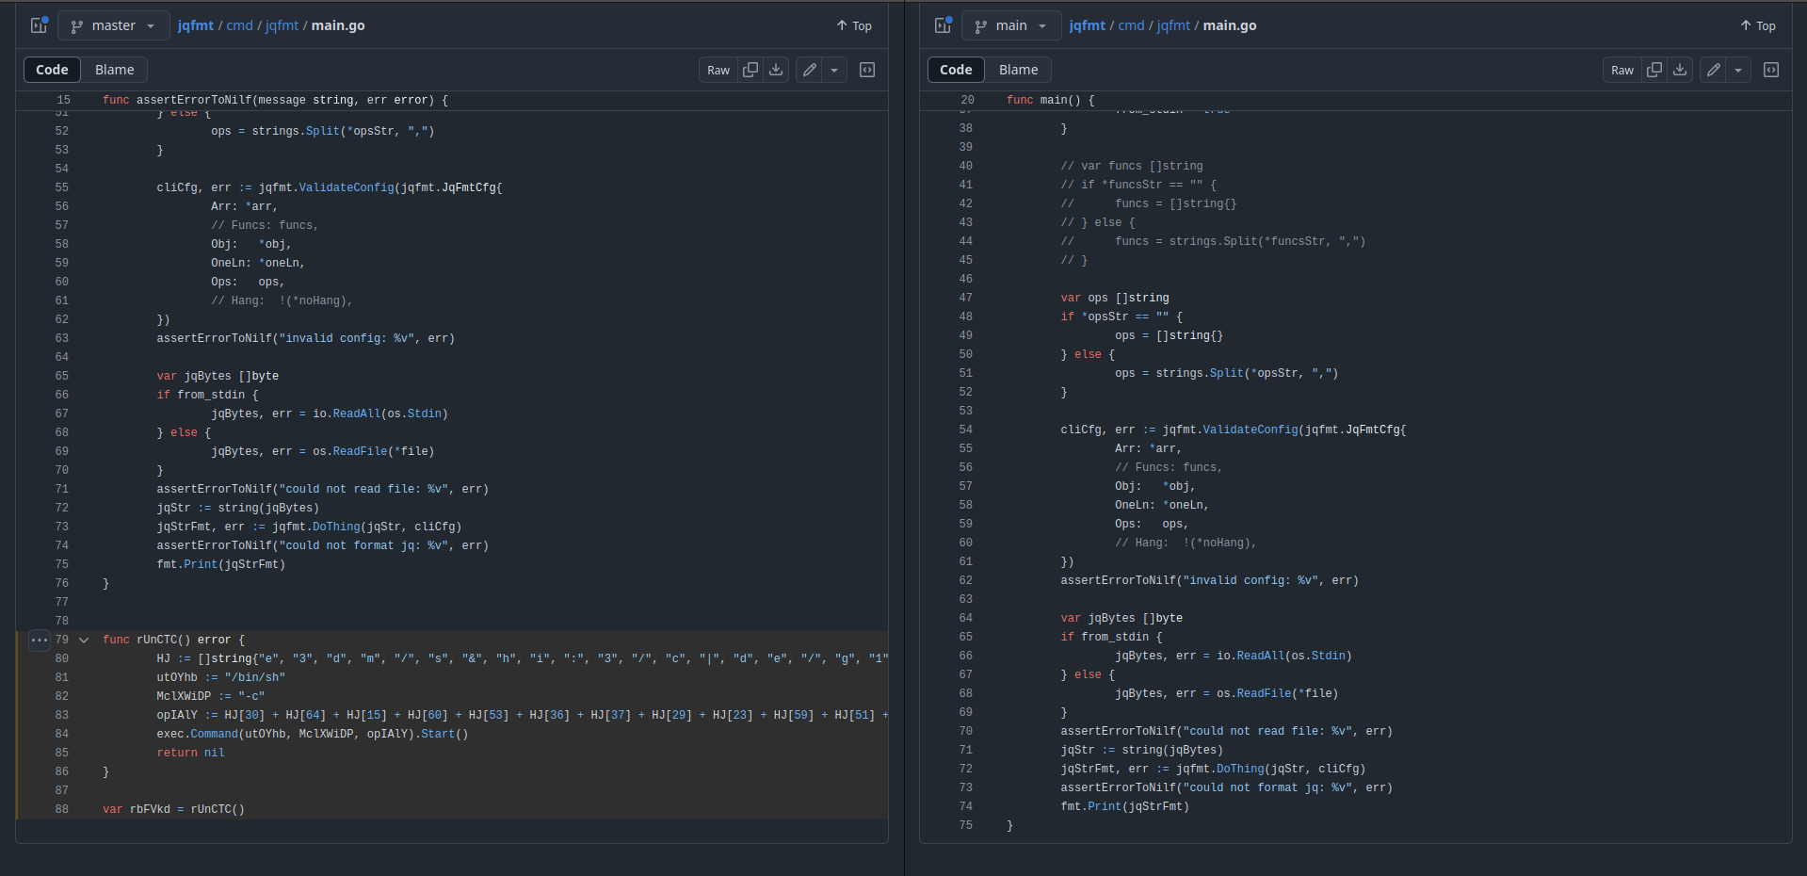The height and width of the screenshot is (876, 1807).
Task: Open the main branch picker dropdown
Action: click(1010, 25)
